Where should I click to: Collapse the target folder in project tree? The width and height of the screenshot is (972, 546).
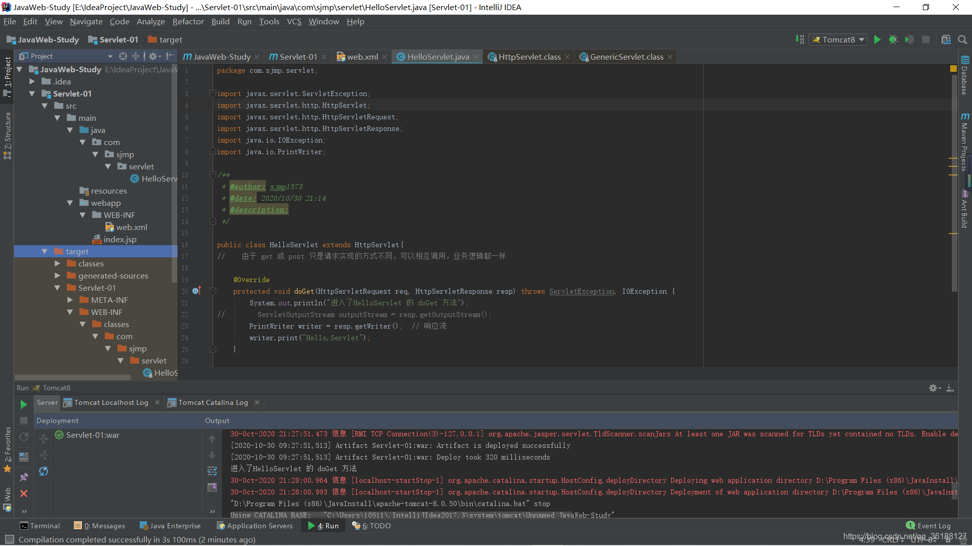(45, 251)
